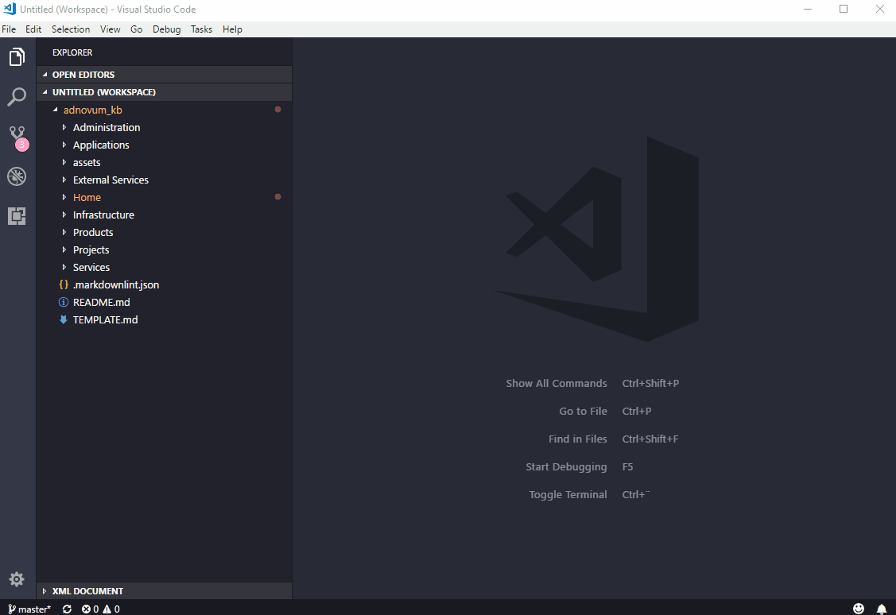Open the Tasks menu
896x615 pixels.
pyautogui.click(x=201, y=29)
